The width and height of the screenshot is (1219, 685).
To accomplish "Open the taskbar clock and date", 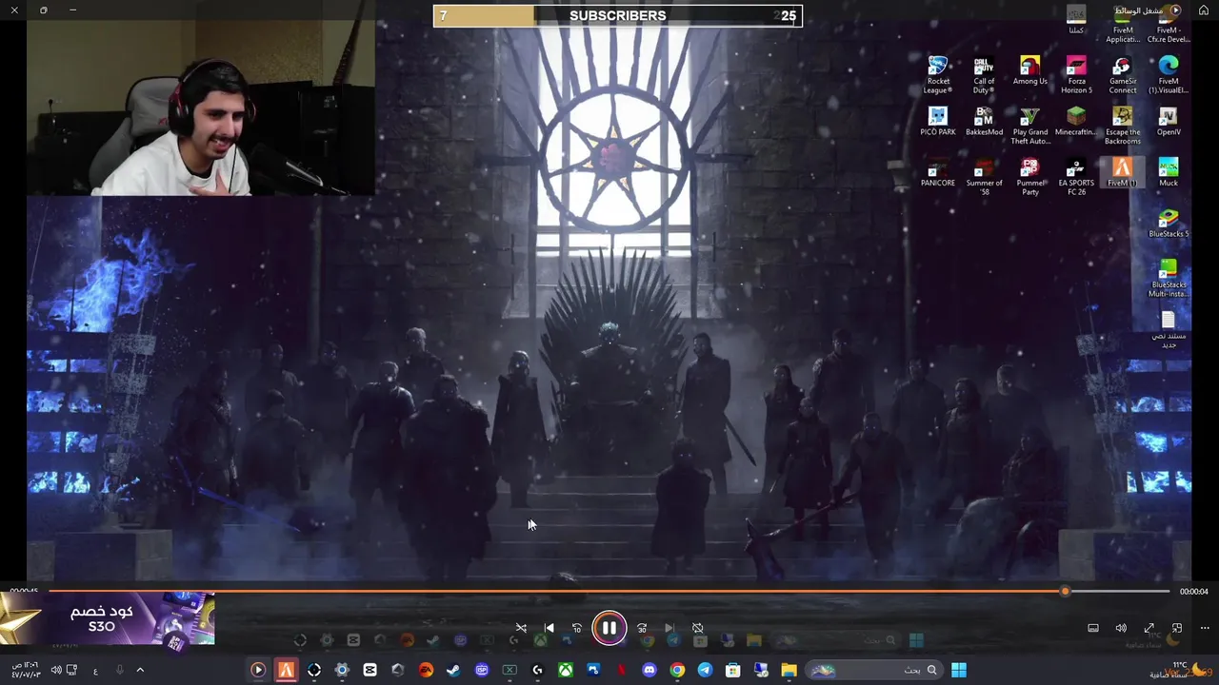I will (26, 670).
